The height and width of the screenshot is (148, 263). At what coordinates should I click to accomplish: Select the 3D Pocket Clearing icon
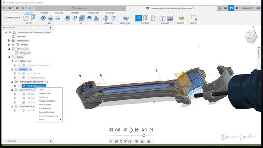(74, 18)
